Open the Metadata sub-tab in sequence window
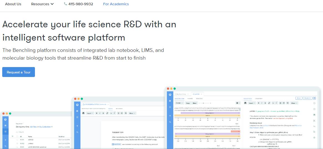323x149 pixels. [x=199, y=99]
